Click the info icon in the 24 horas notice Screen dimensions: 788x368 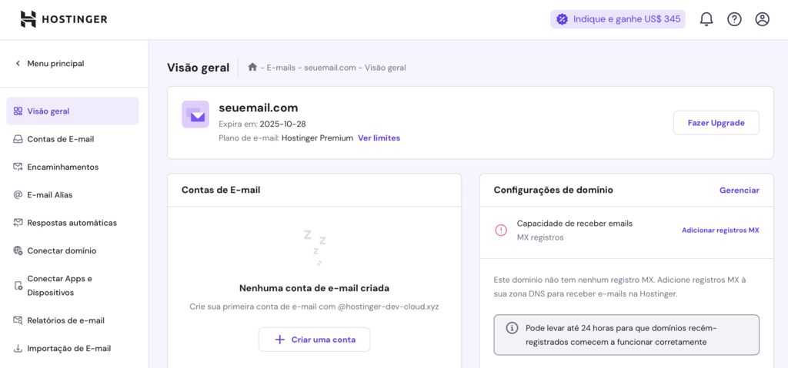point(512,328)
